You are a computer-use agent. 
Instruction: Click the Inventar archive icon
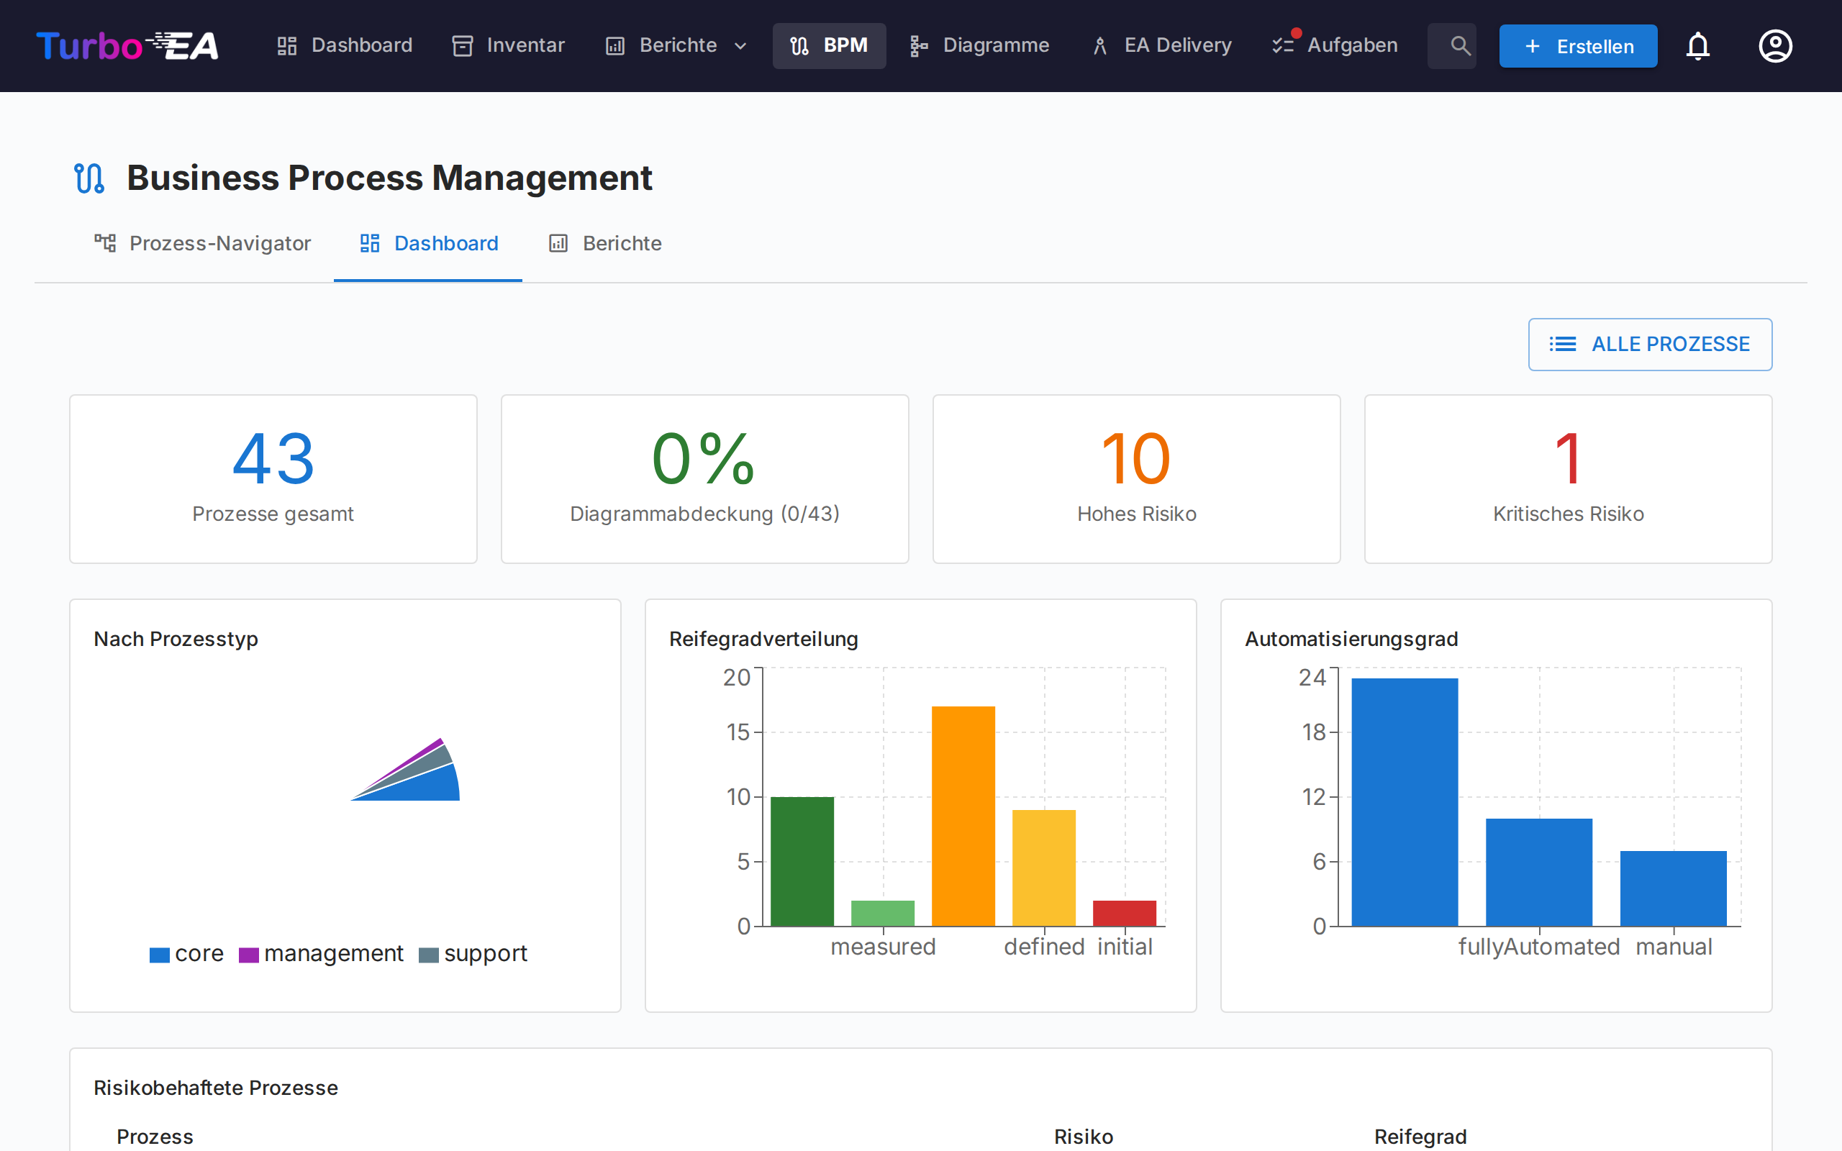463,45
